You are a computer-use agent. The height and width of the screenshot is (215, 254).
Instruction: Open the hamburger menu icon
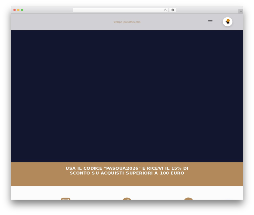[210, 22]
